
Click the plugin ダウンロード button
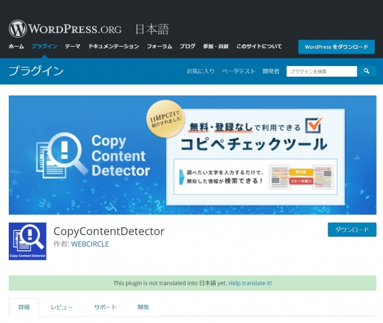352,229
